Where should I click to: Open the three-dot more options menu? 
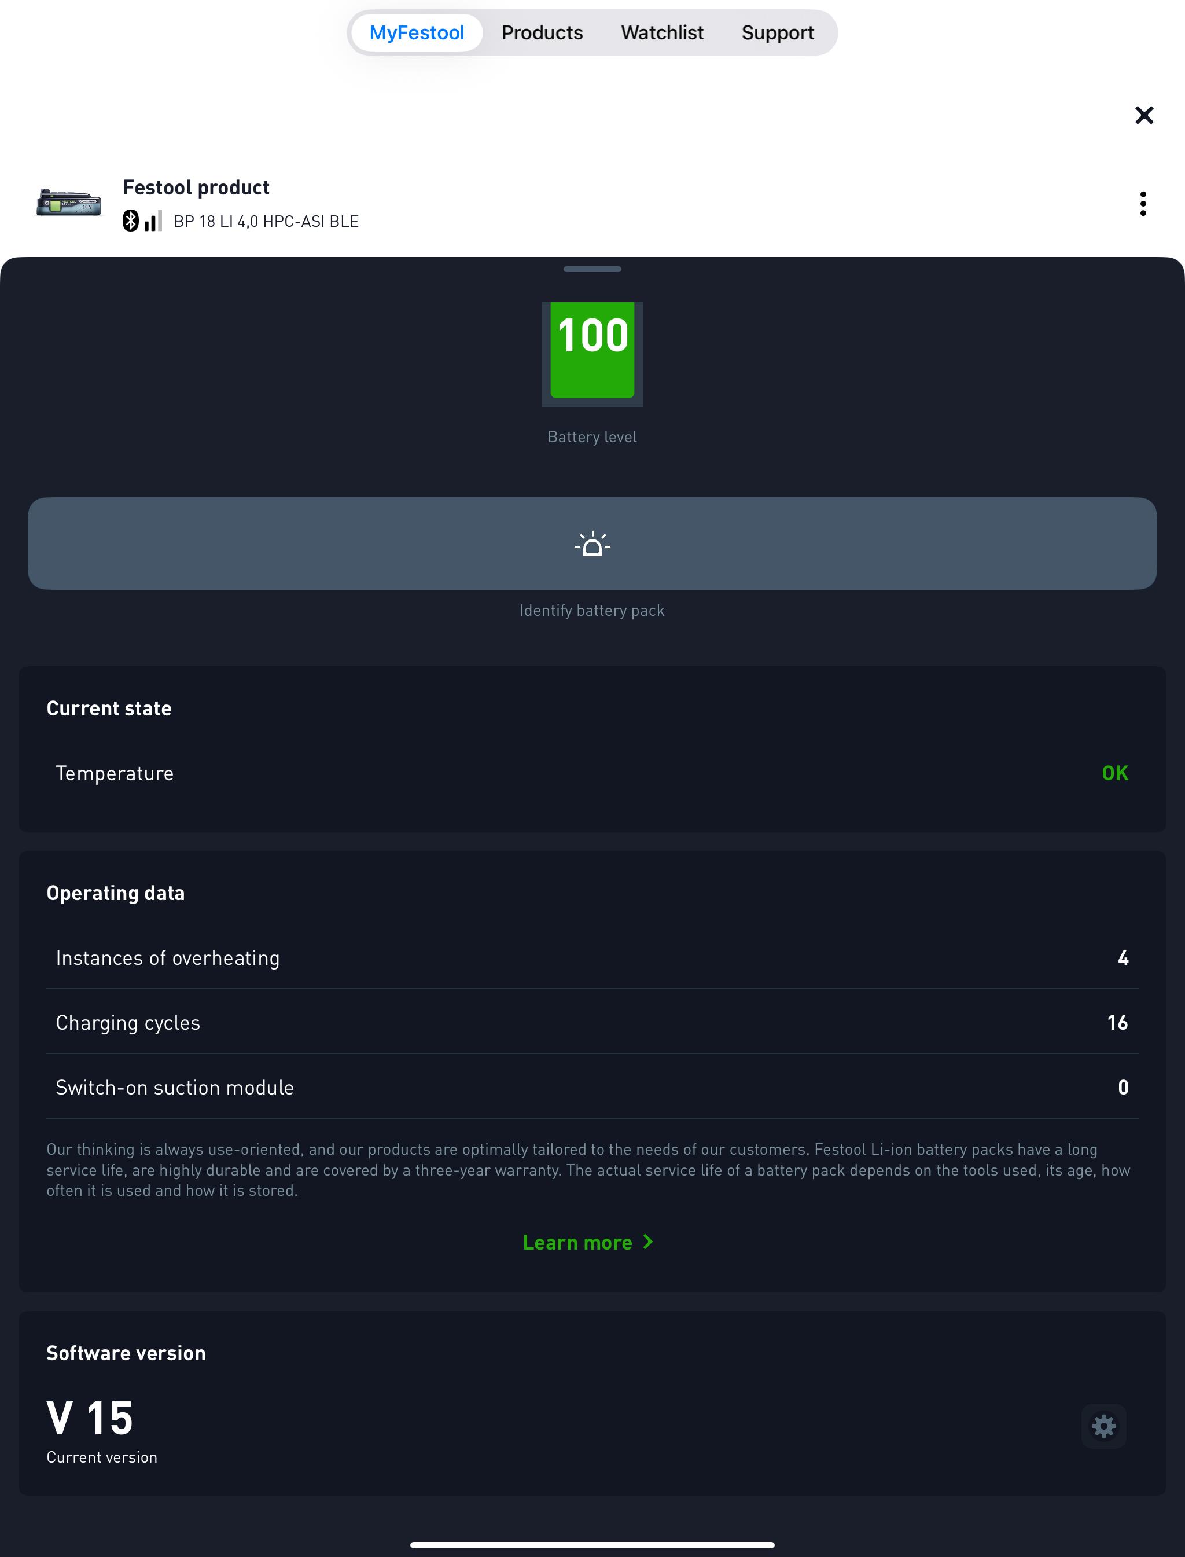point(1143,204)
